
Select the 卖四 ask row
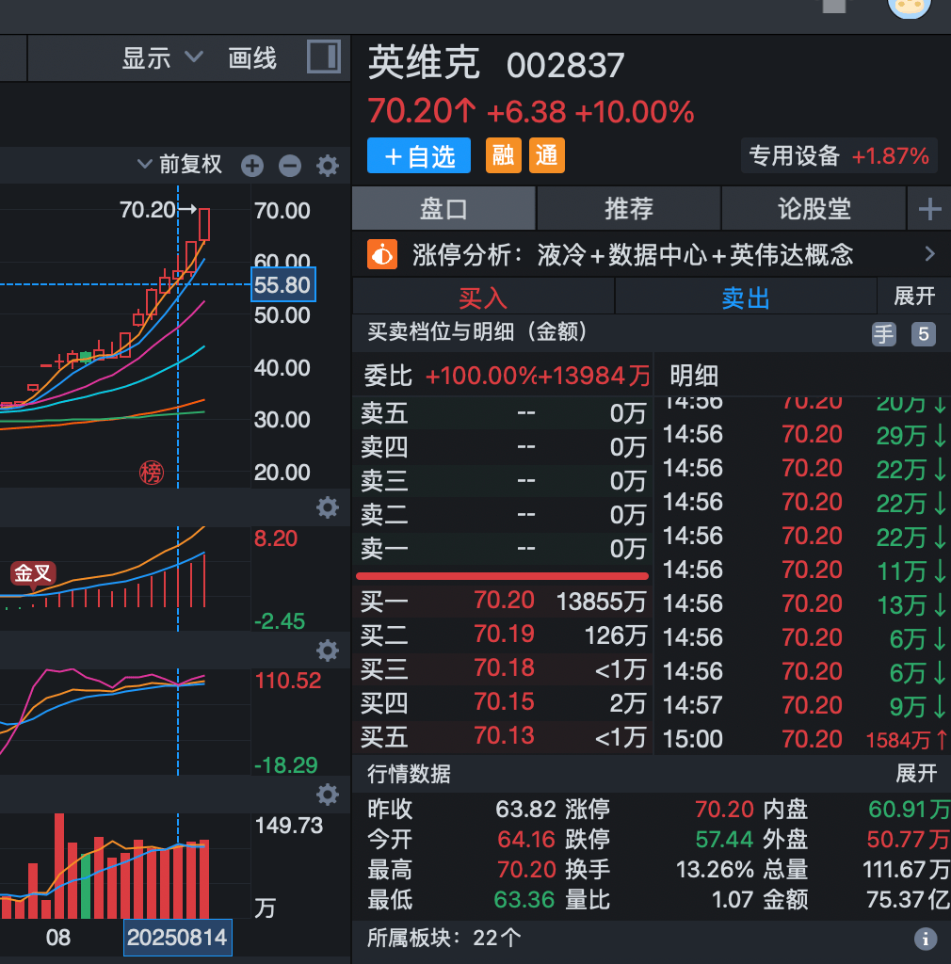point(503,447)
